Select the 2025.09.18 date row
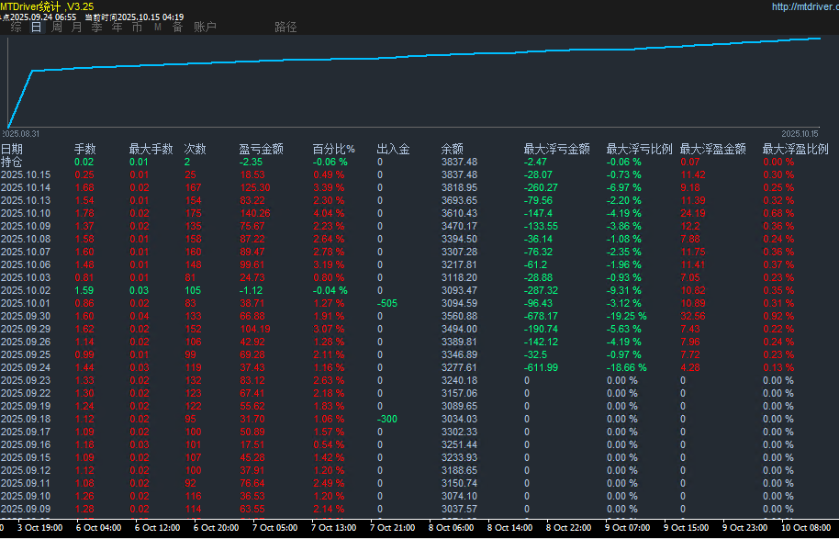 (x=26, y=419)
